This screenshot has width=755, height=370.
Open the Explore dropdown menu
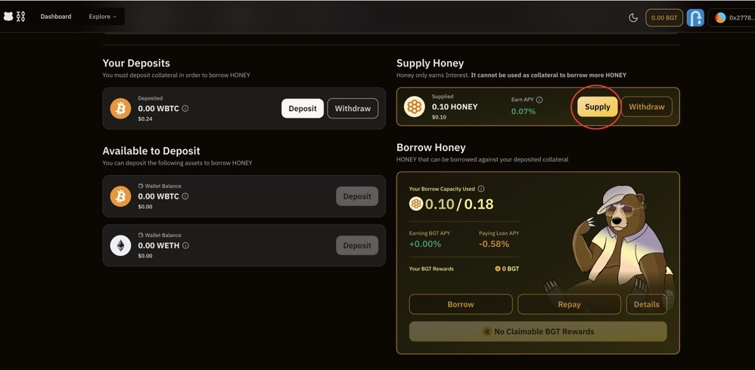(x=103, y=17)
